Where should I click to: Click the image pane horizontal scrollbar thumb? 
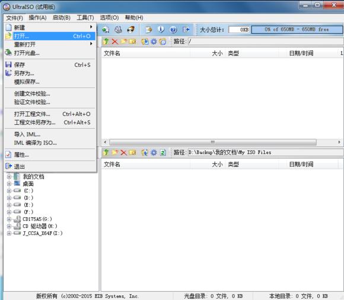[213, 142]
